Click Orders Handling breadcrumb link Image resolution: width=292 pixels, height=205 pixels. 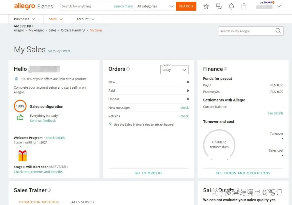73,30
